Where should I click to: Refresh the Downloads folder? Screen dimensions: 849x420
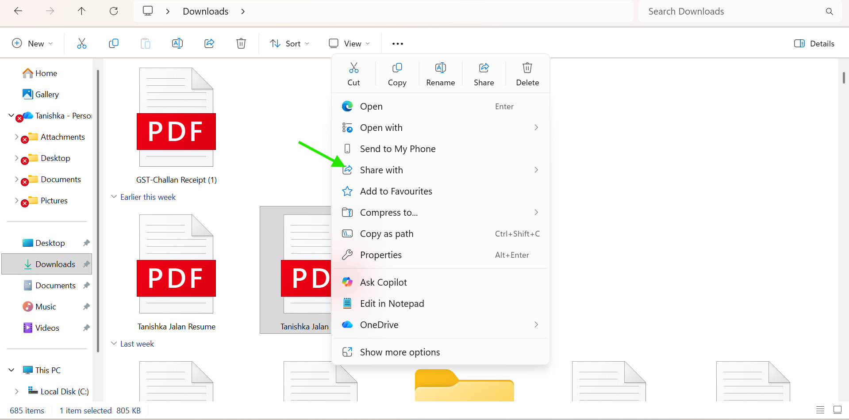[x=114, y=11]
